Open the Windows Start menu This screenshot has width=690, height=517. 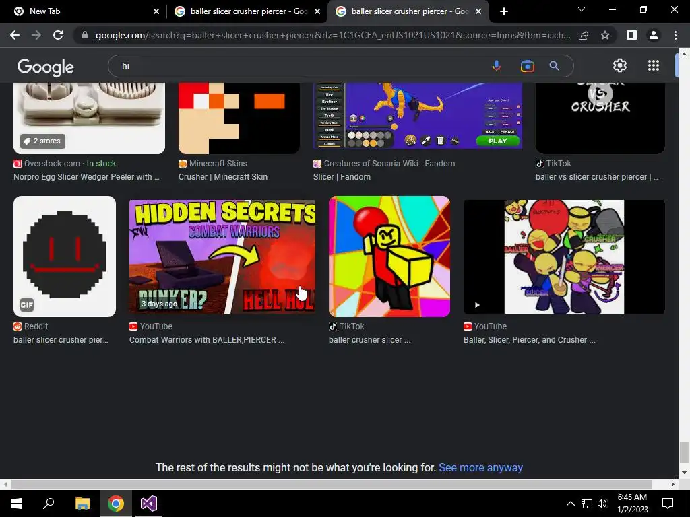(x=16, y=504)
